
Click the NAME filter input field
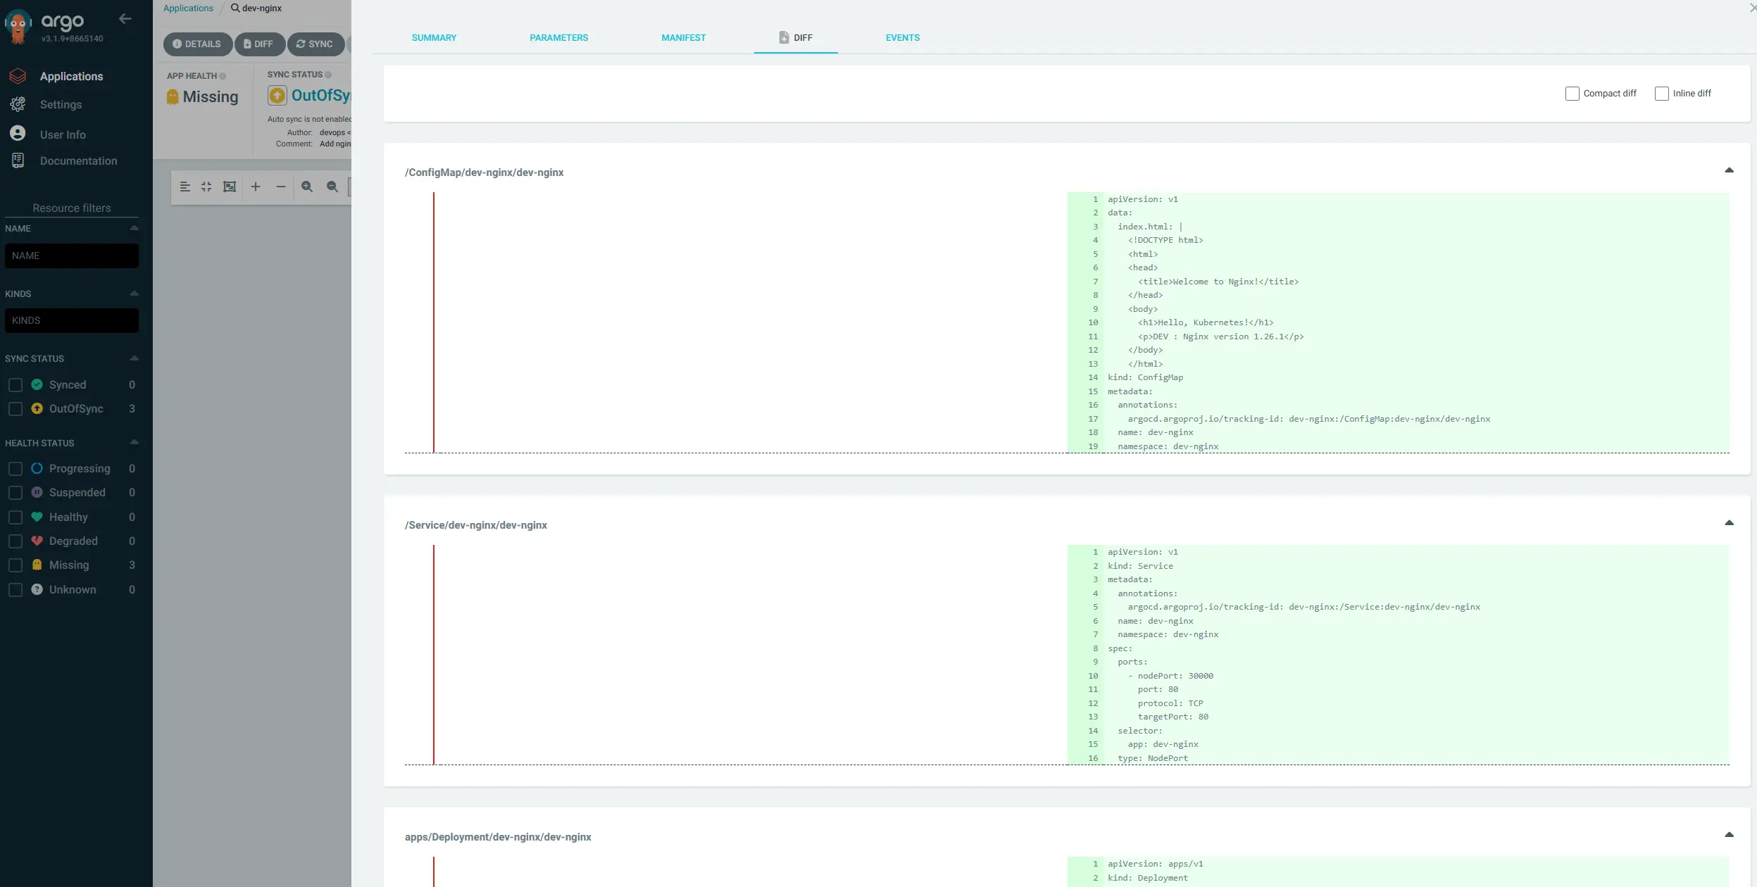(x=71, y=256)
